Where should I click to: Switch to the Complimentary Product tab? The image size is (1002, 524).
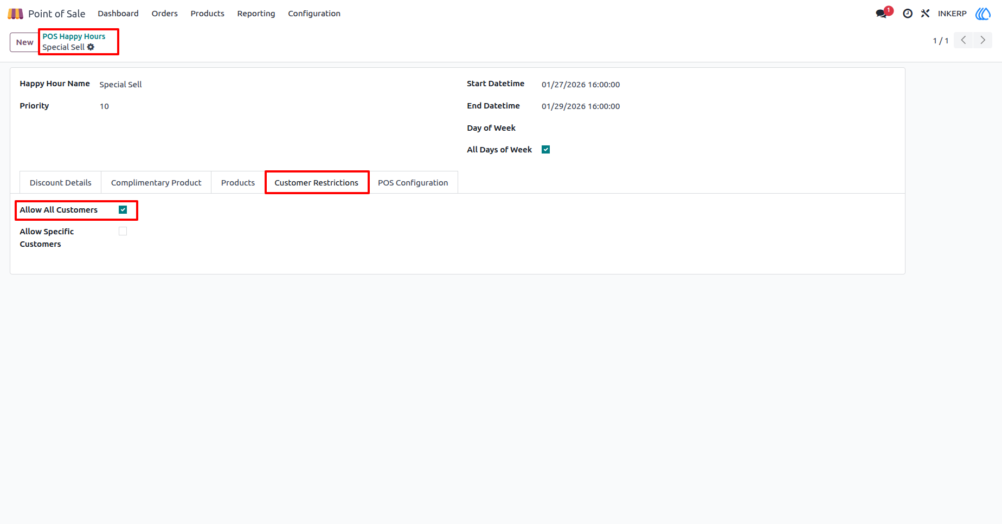click(156, 183)
